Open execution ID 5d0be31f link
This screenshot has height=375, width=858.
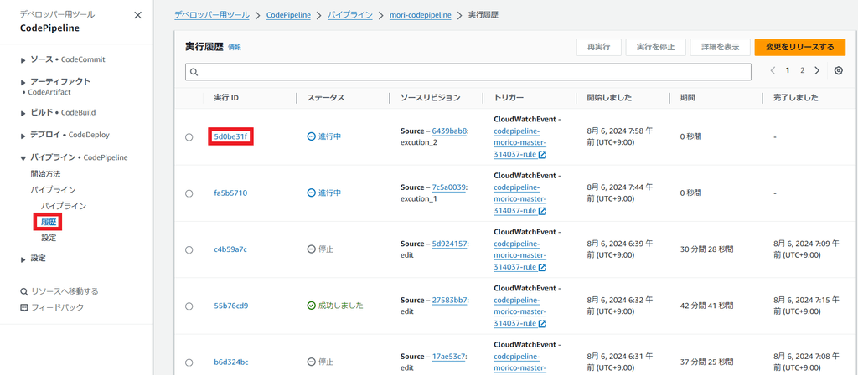[230, 136]
